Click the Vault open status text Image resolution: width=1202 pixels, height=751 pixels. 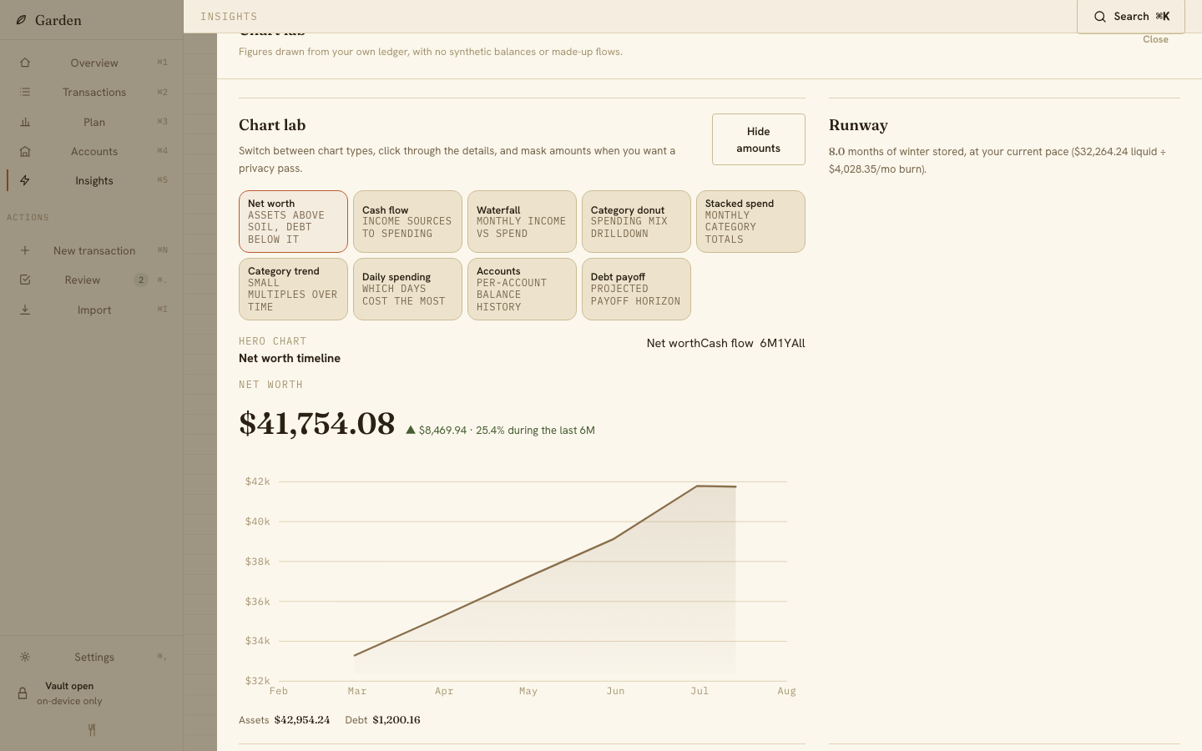click(69, 686)
